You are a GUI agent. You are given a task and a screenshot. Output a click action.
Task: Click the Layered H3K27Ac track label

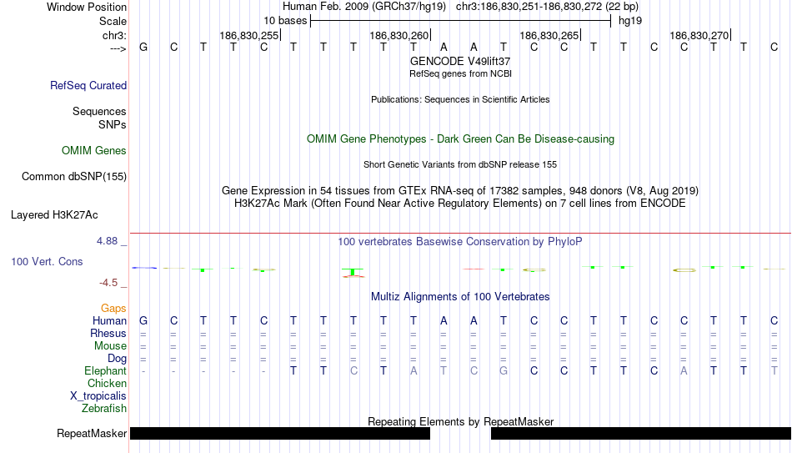coord(54,215)
